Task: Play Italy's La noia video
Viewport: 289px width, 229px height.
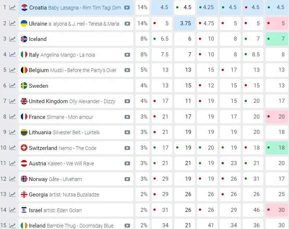Action: click(127, 55)
